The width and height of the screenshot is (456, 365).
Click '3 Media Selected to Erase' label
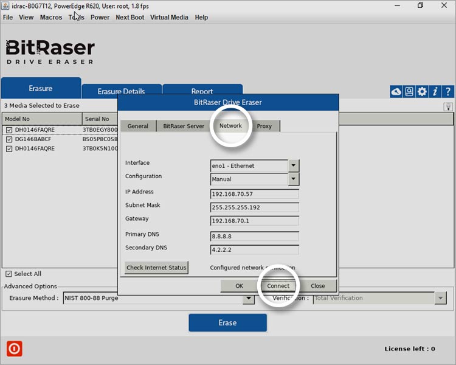(x=41, y=106)
